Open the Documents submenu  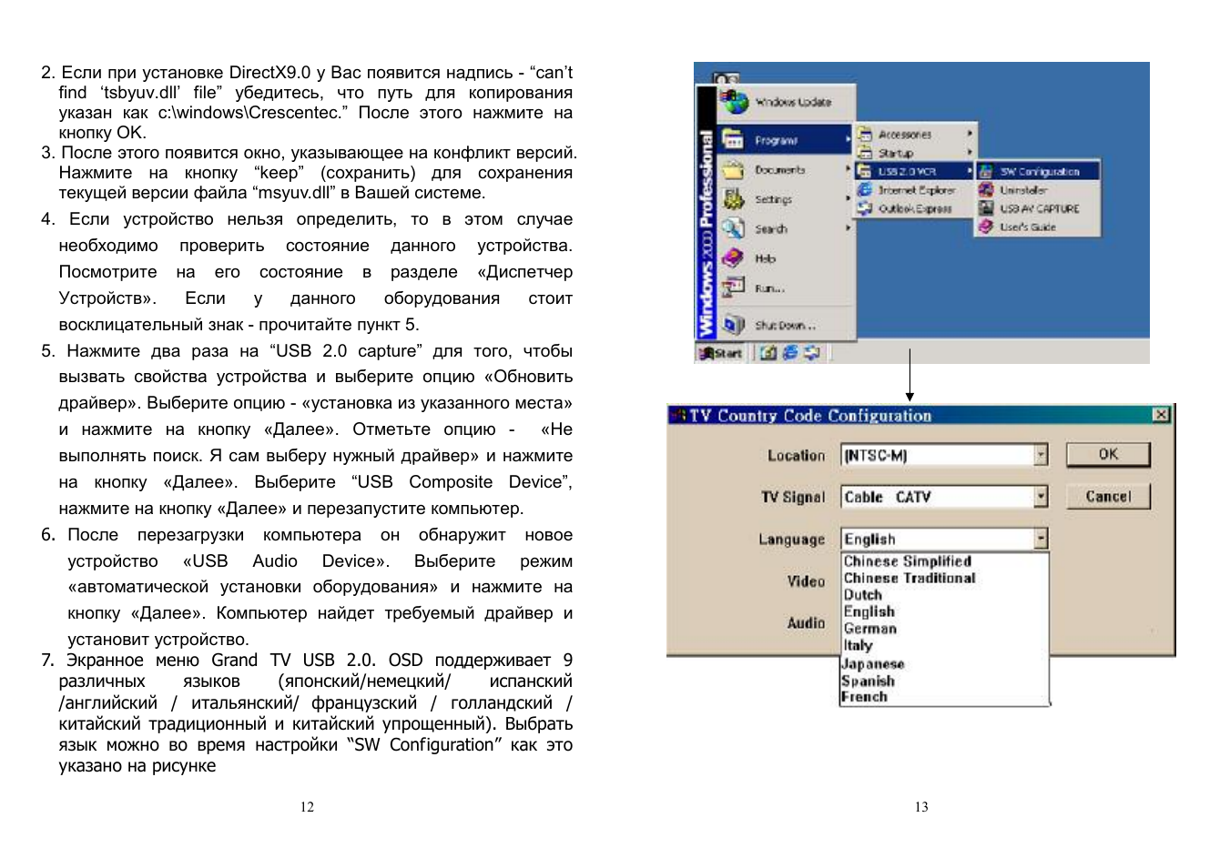pyautogui.click(x=786, y=170)
